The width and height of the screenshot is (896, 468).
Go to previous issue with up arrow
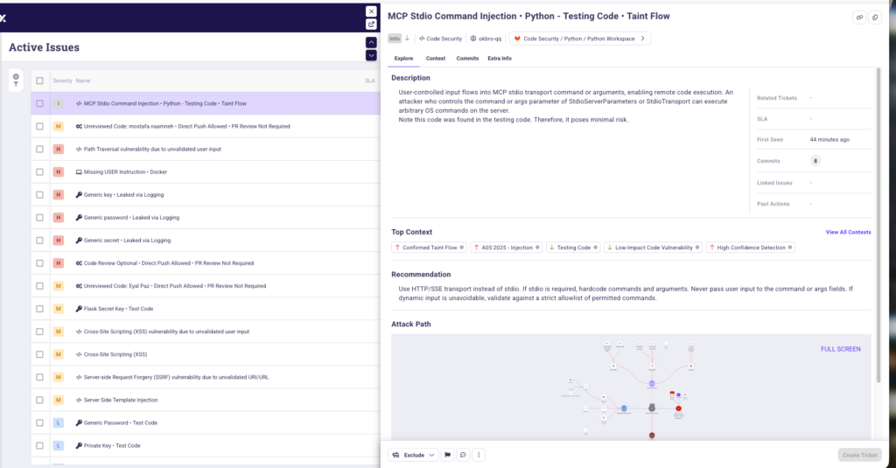point(371,42)
